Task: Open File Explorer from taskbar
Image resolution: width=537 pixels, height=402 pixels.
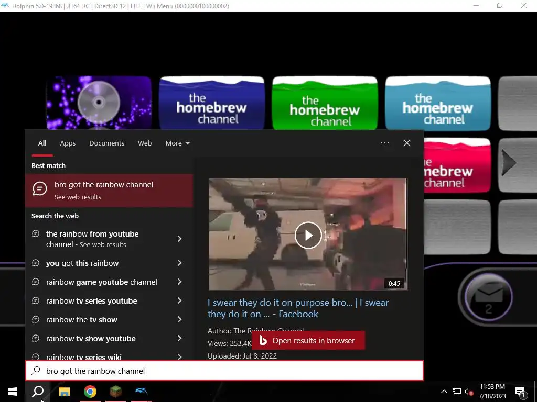Action: tap(64, 392)
